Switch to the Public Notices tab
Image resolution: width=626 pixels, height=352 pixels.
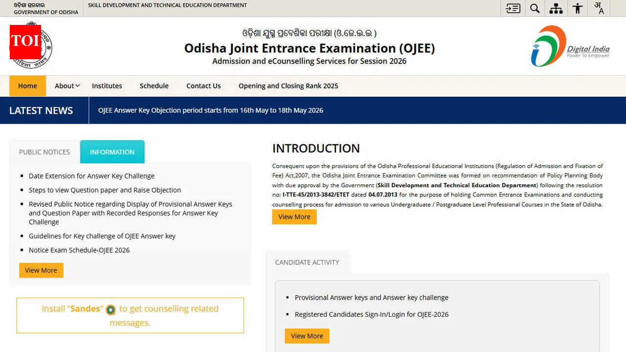[45, 152]
